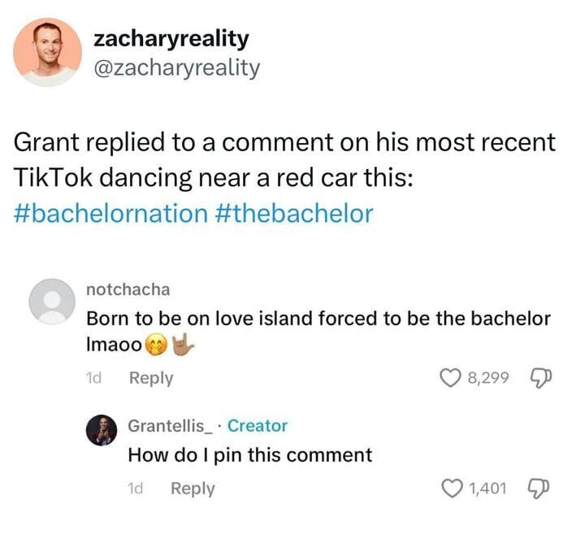Select the 'How do I pin this comment' text

point(250,455)
